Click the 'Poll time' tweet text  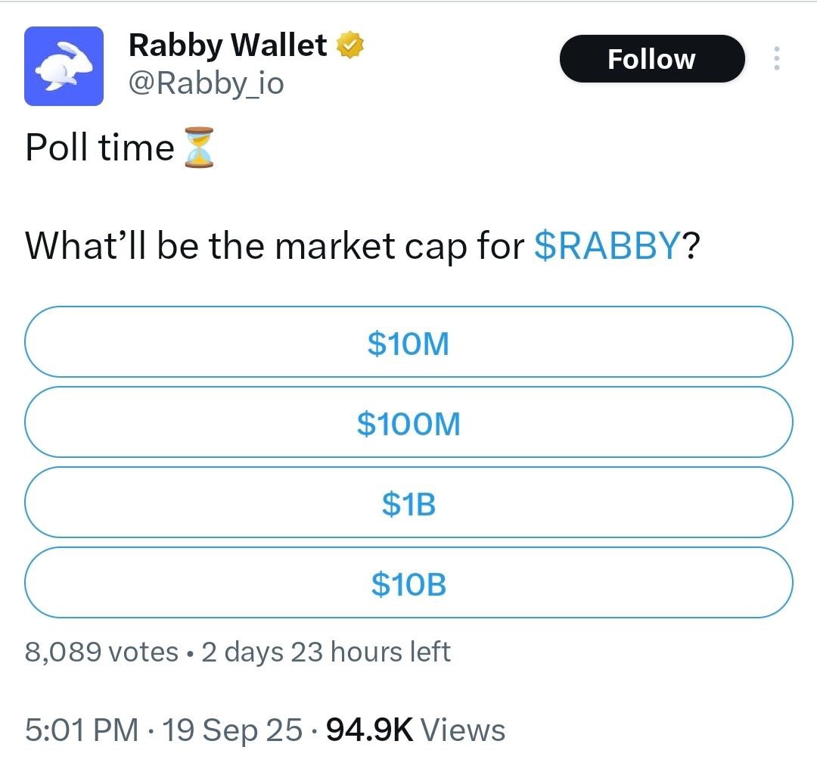[100, 148]
